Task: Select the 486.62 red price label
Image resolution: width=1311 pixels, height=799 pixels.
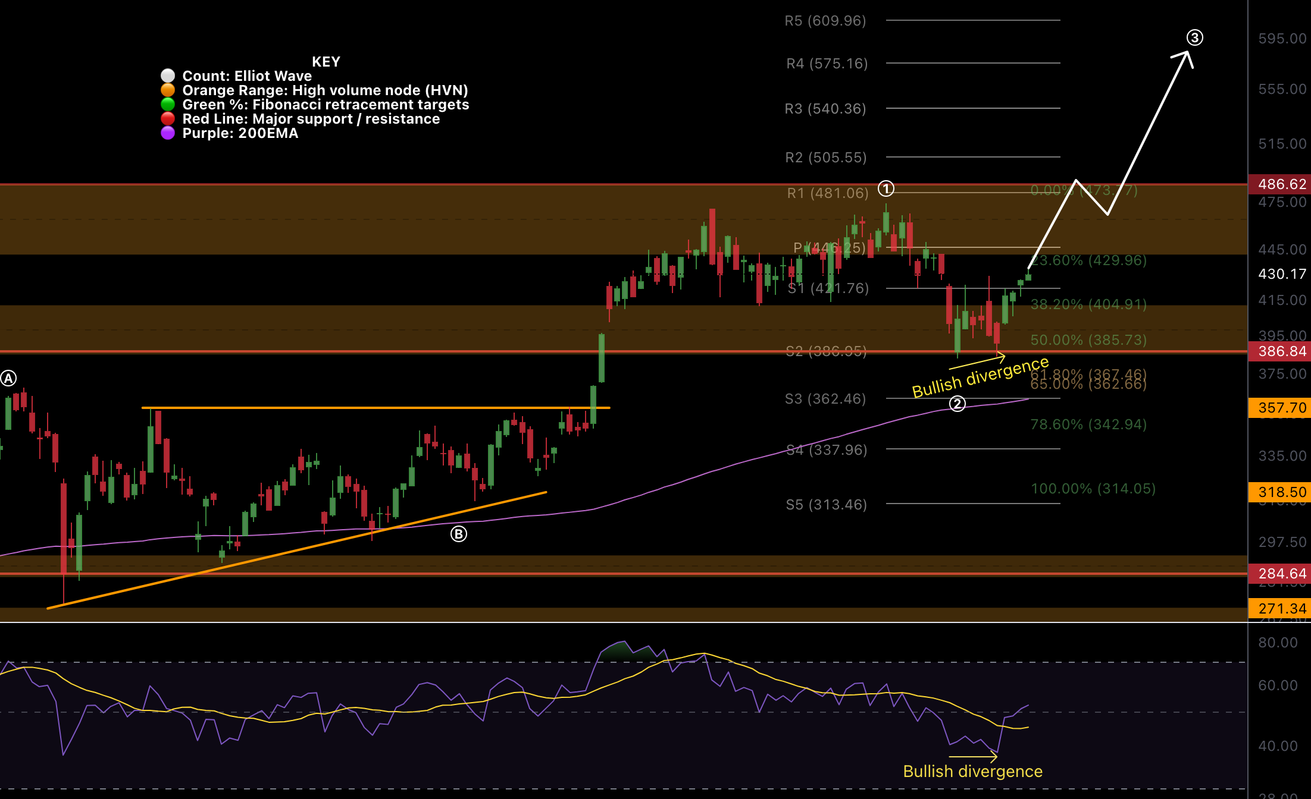Action: [1282, 184]
